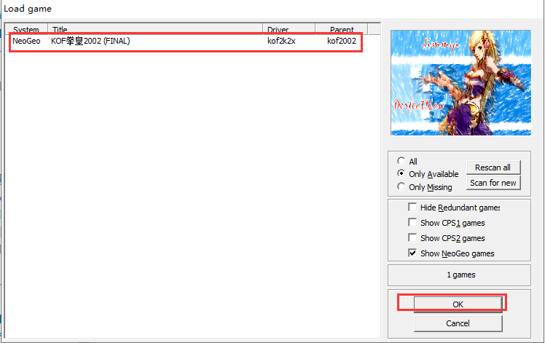Sort list by System column header

click(x=26, y=30)
